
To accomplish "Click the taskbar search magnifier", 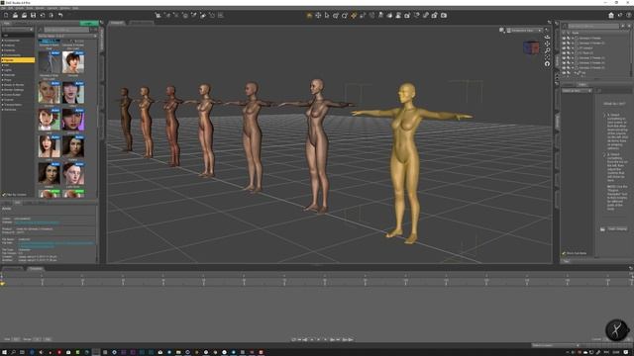I will click(13, 352).
